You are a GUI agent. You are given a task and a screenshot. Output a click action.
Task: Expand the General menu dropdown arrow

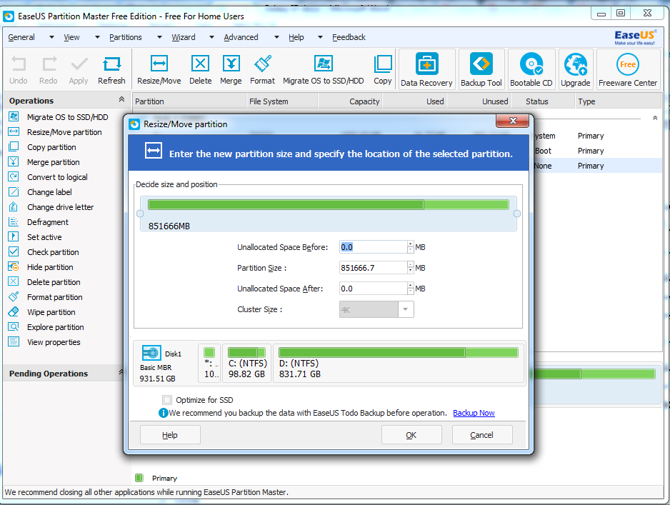[x=51, y=37]
